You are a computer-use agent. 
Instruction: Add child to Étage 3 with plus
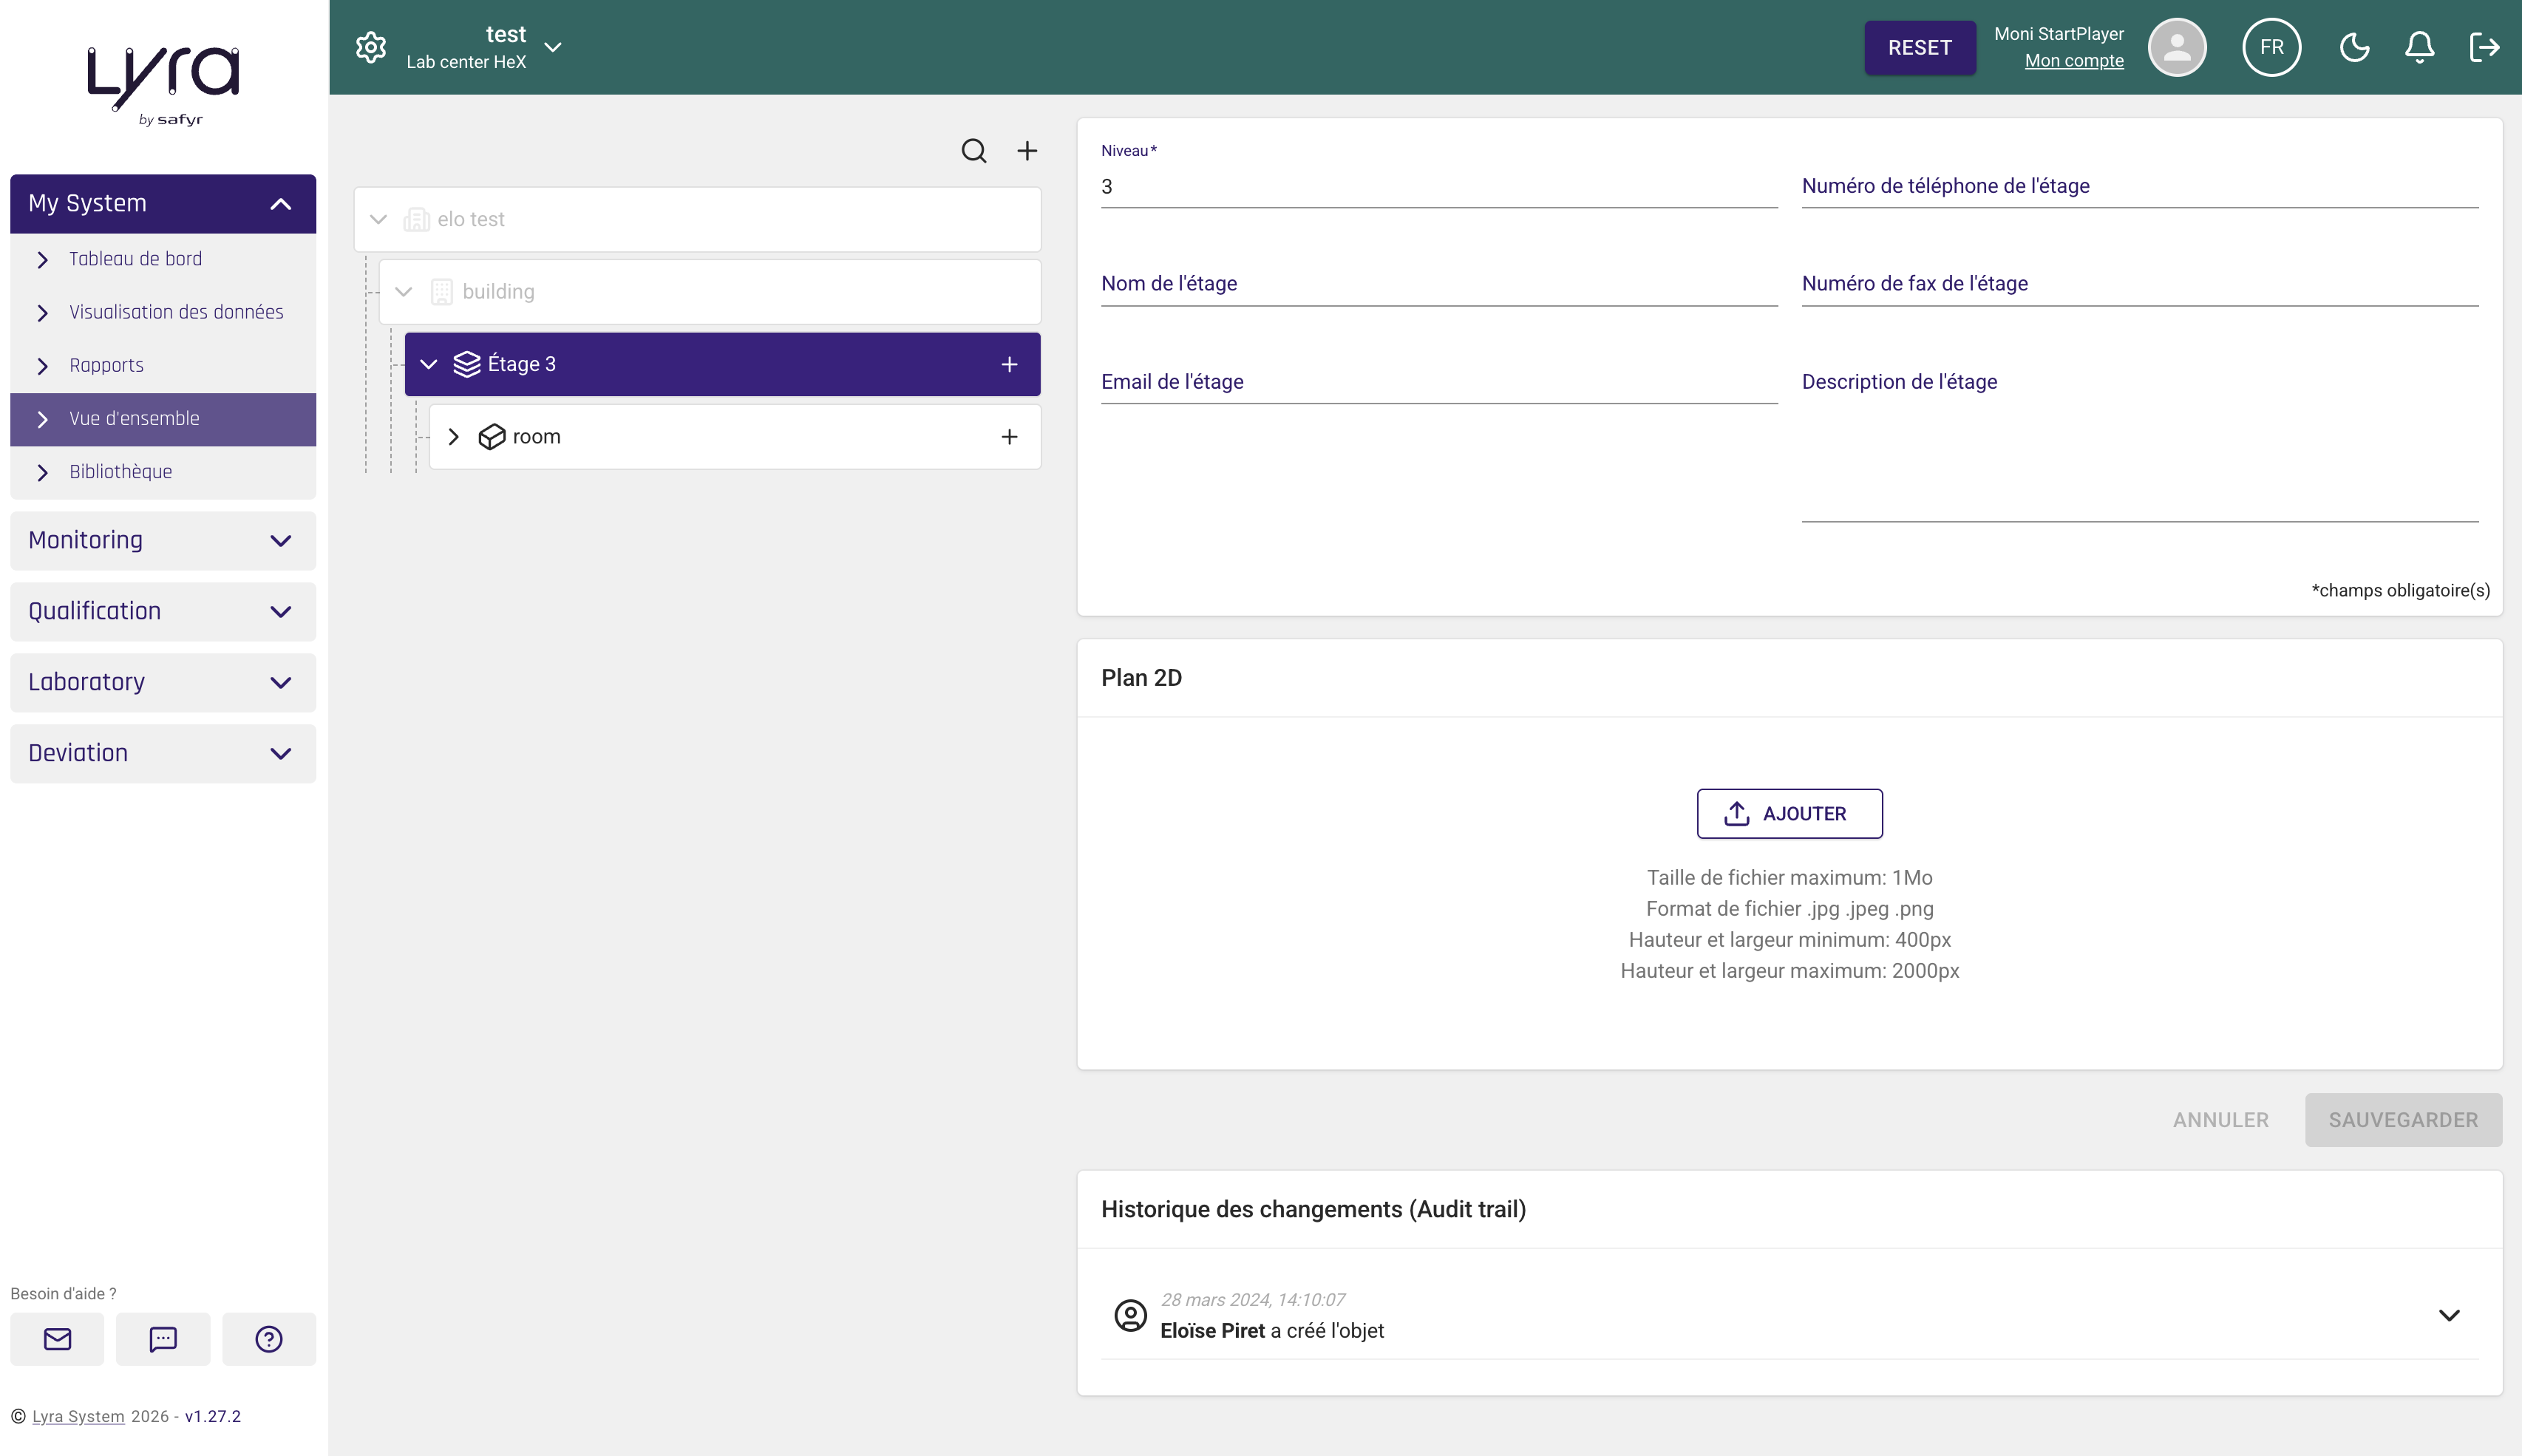click(1009, 364)
